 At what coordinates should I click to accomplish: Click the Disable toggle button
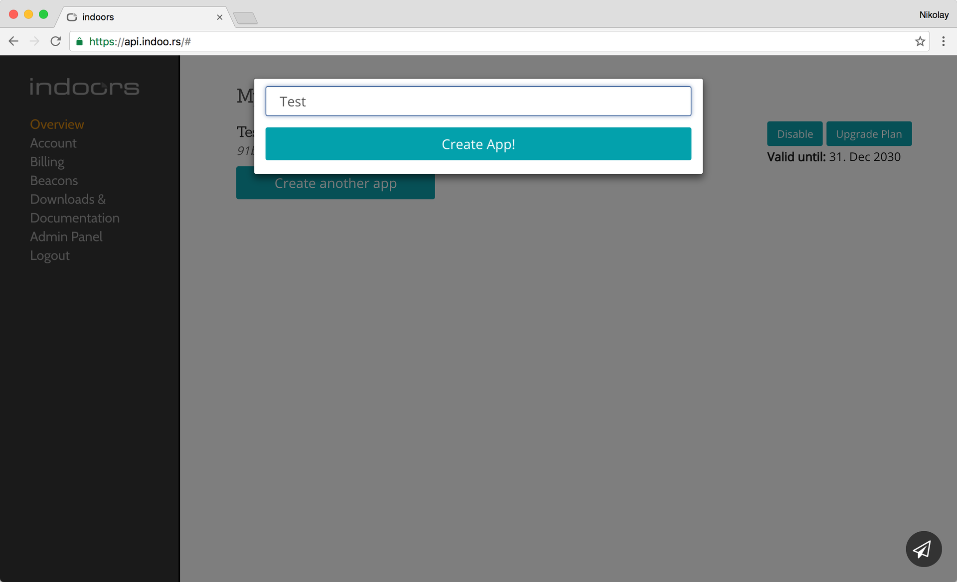pos(795,134)
